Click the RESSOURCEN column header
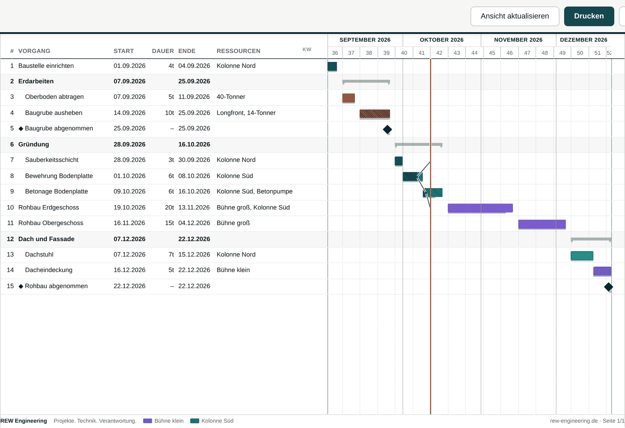Screen dimensions: 625x428 click(x=238, y=51)
